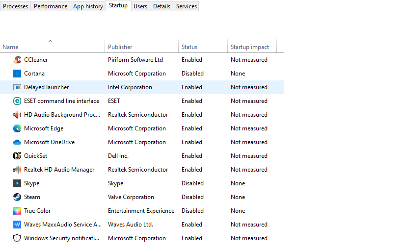
Task: Click the QuickSet icon
Action: [17, 156]
